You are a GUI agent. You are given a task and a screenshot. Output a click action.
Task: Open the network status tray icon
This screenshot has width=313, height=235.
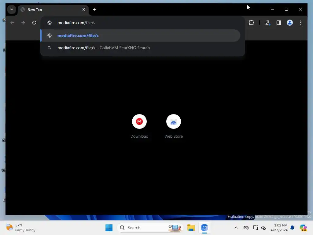[256, 228]
